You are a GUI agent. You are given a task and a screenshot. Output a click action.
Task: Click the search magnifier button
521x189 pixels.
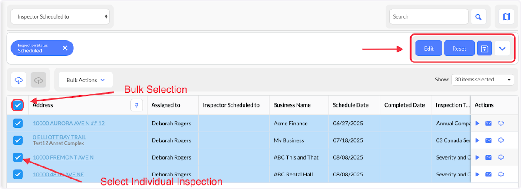(478, 17)
